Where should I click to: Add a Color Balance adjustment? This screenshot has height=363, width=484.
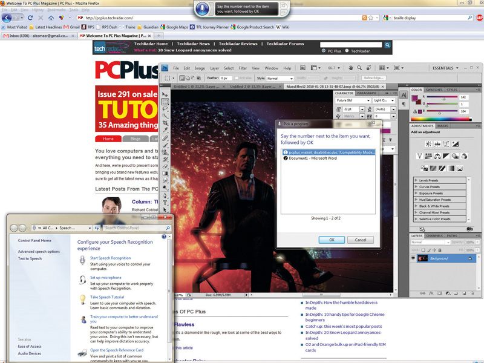pyautogui.click(x=437, y=156)
